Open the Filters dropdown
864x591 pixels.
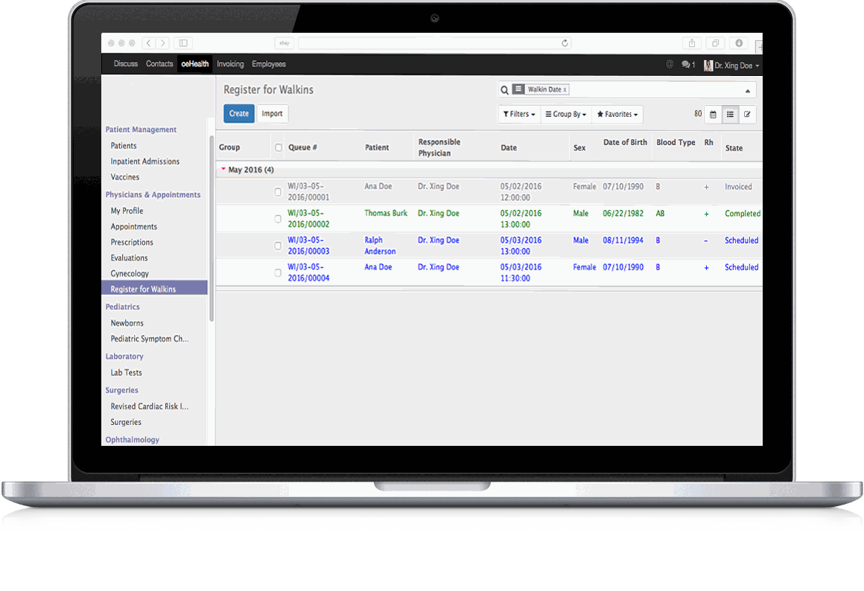[519, 115]
